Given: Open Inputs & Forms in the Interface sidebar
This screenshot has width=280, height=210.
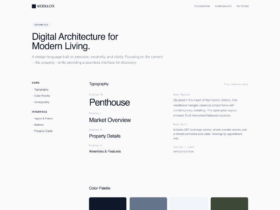Looking at the screenshot, I should (43, 119).
